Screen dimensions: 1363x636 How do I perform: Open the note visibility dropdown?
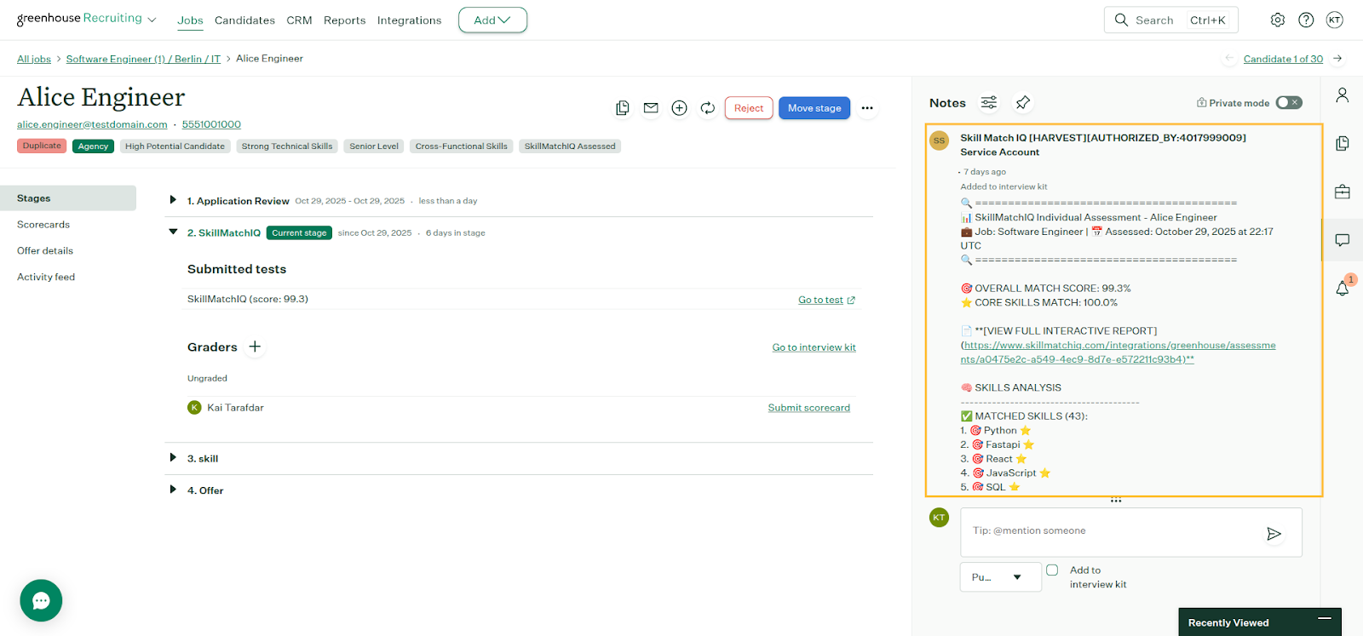(1000, 577)
